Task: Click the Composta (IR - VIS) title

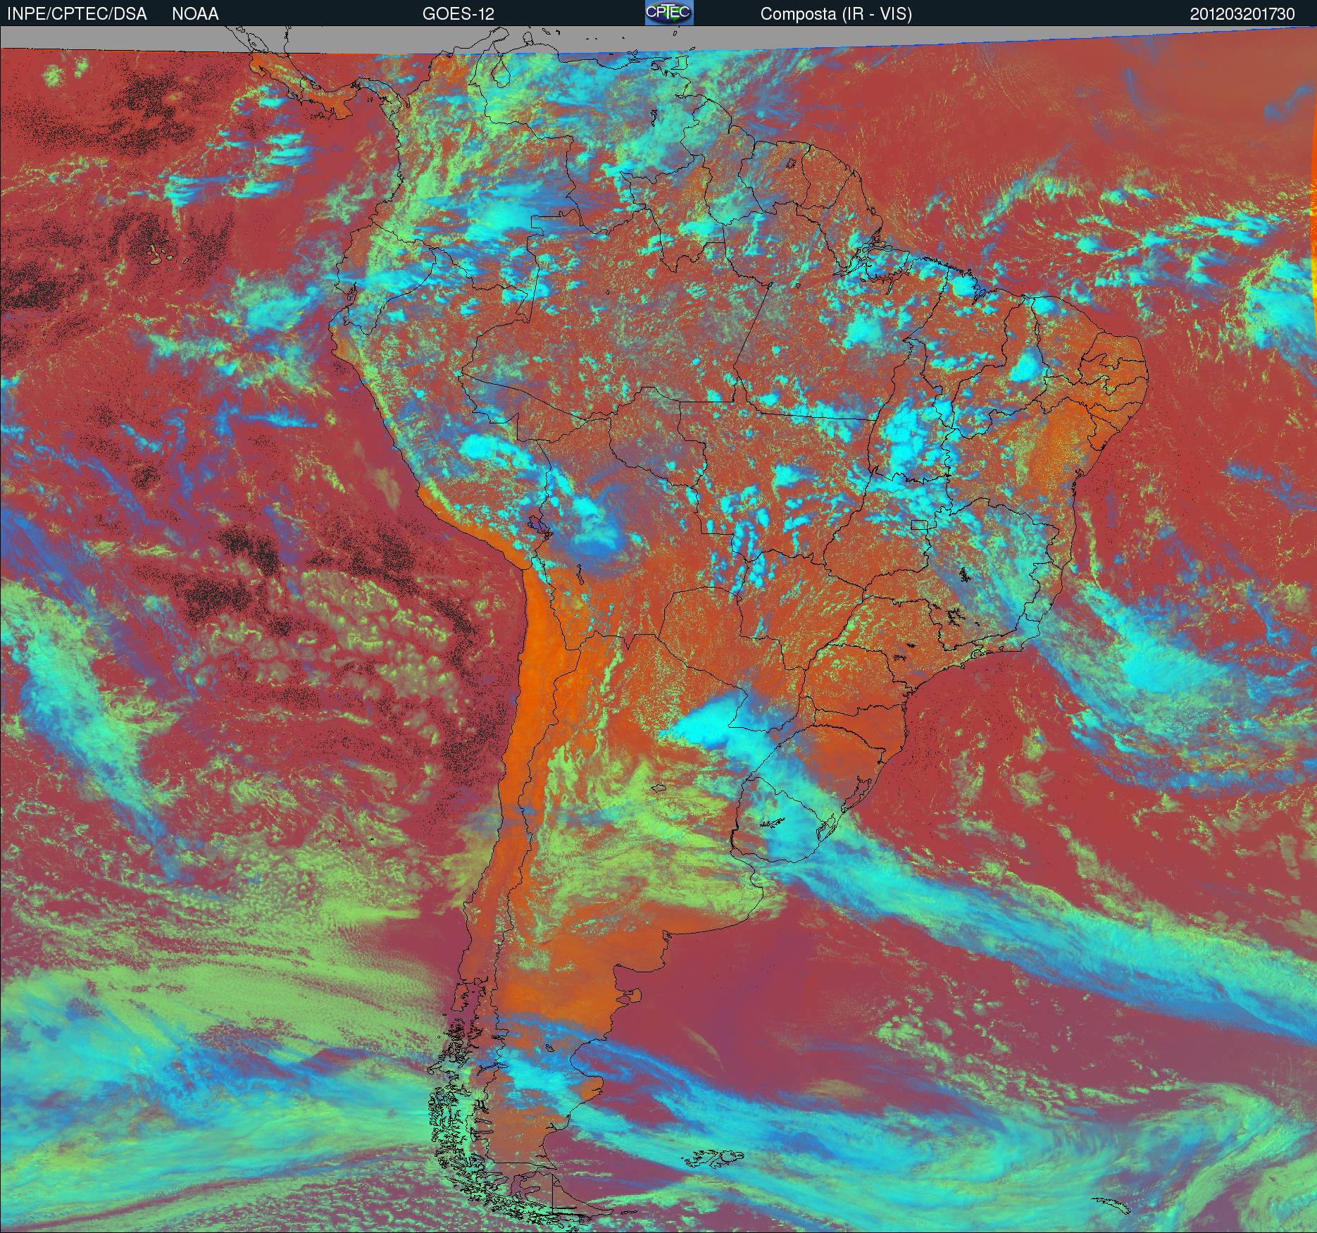Action: click(836, 14)
